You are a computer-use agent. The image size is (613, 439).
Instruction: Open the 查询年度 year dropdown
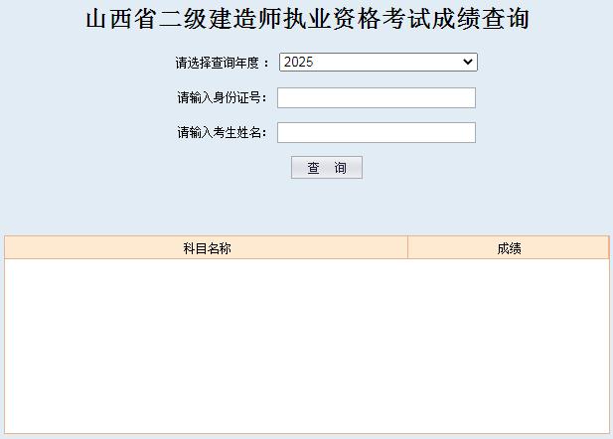[x=378, y=63]
